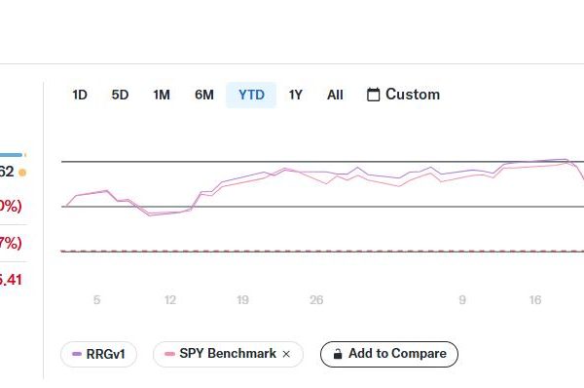Select the 1D time range
584x388 pixels.
(80, 95)
